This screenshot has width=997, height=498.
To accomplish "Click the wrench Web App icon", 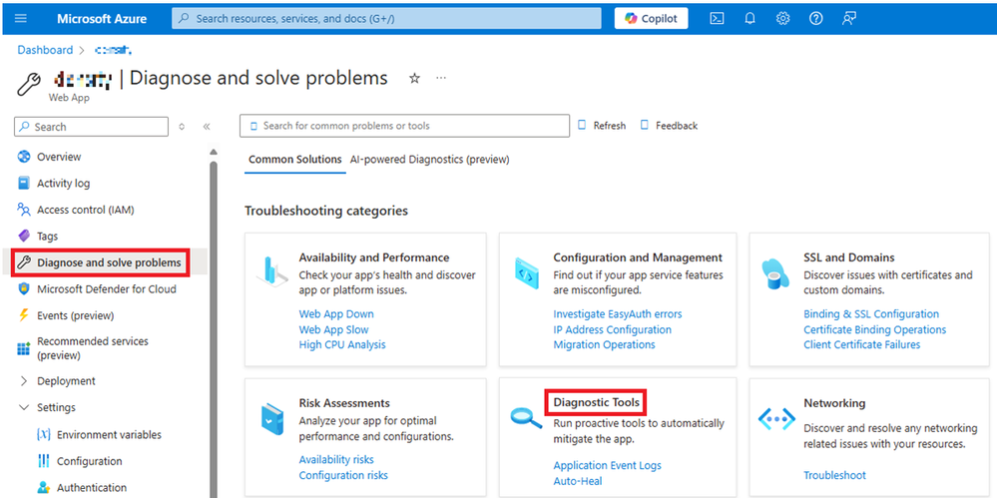I will click(x=29, y=83).
